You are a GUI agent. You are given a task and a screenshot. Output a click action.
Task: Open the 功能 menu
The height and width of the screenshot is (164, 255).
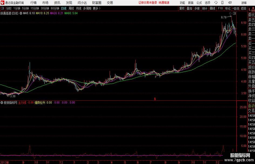[182, 3]
